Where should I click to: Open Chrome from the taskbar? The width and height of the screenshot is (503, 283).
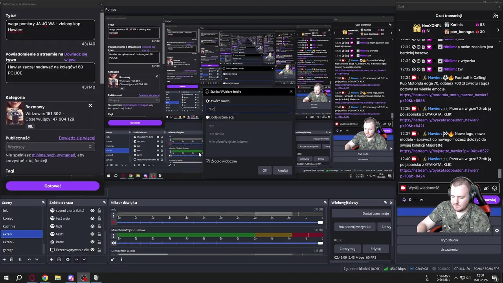click(x=45, y=278)
